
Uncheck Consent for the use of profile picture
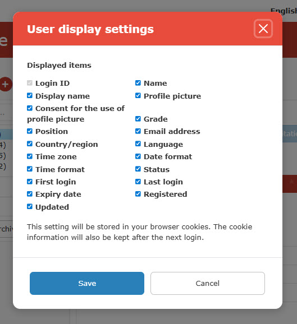30,108
